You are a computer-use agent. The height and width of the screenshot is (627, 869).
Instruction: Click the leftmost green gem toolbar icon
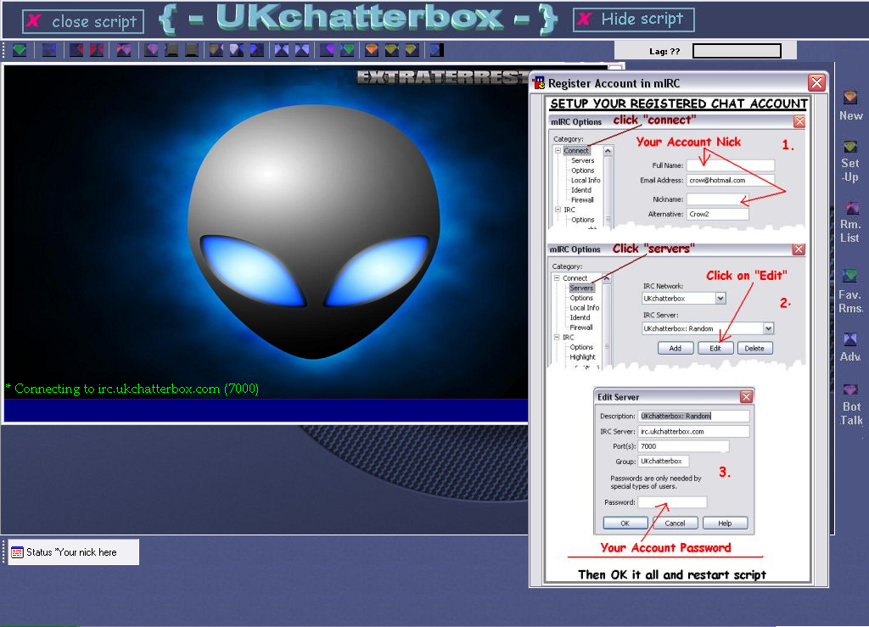coord(20,50)
